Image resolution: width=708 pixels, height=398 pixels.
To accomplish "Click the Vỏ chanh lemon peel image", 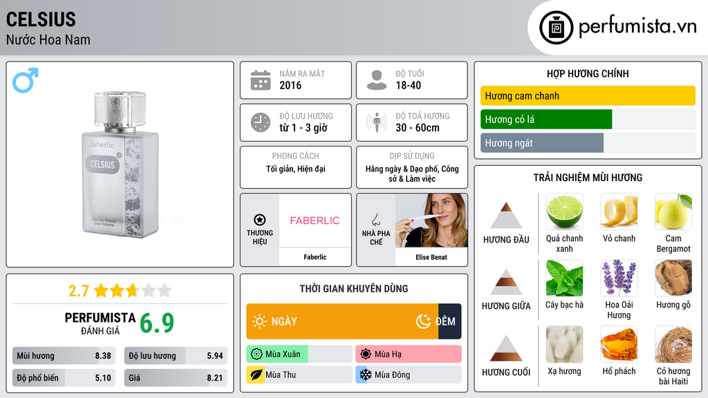I will click(x=619, y=211).
